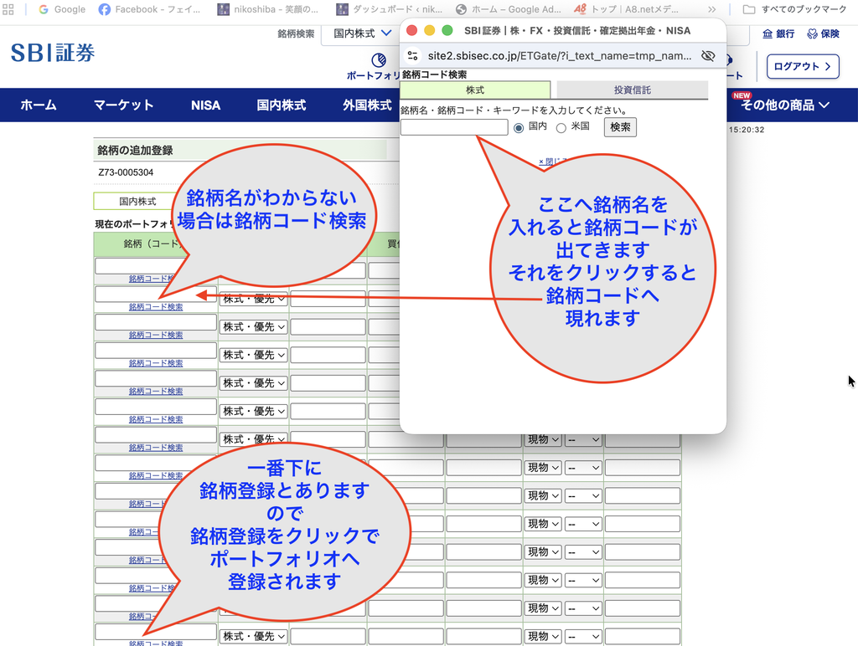
Task: Click the 検索 button in the popup
Action: 620,127
